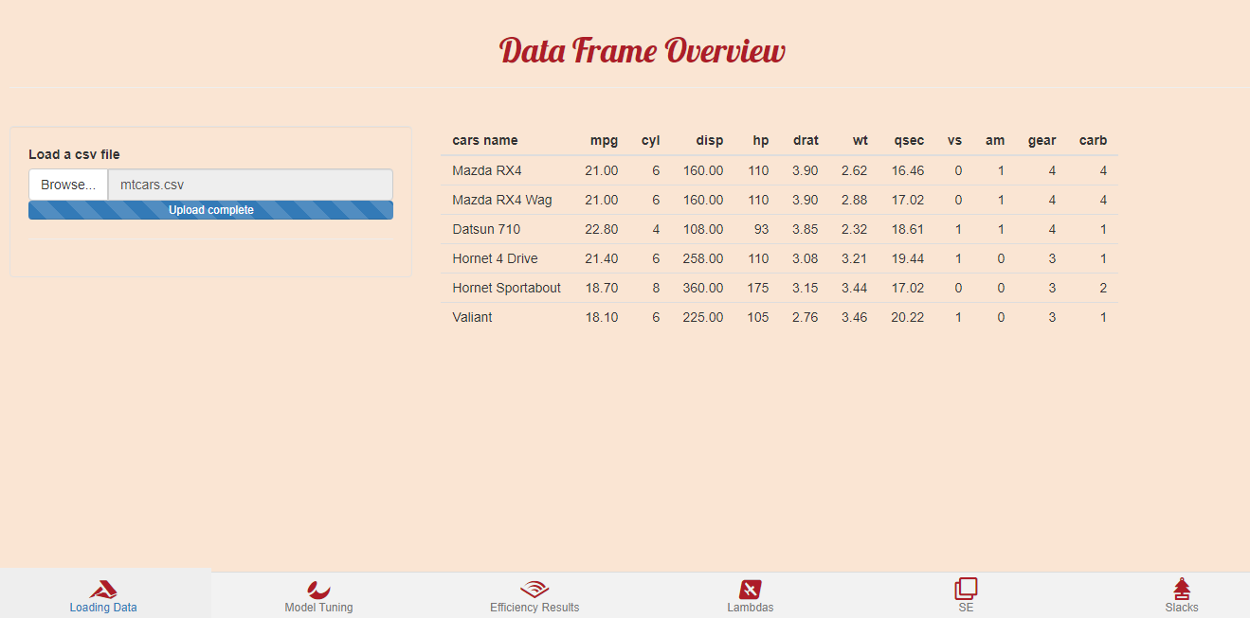Click the Loading Data tab icon
This screenshot has width=1250, height=618.
[103, 589]
